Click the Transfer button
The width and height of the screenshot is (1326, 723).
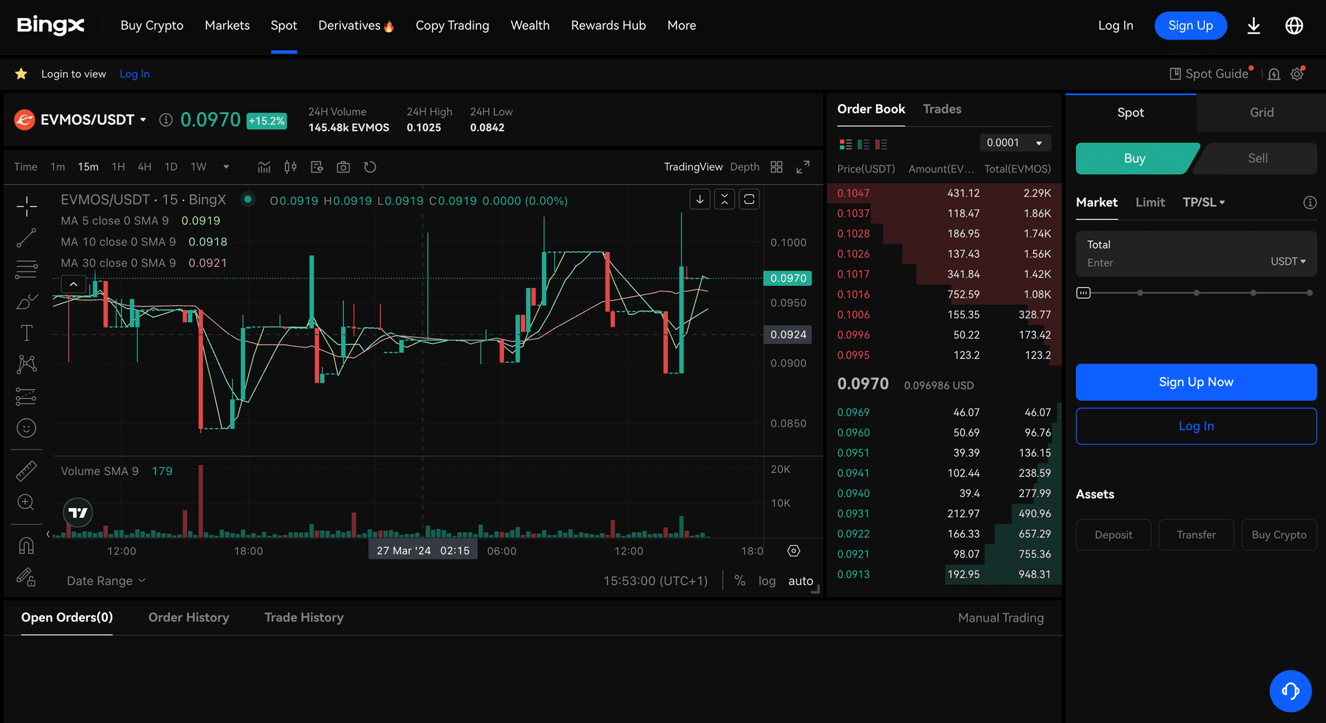1196,535
